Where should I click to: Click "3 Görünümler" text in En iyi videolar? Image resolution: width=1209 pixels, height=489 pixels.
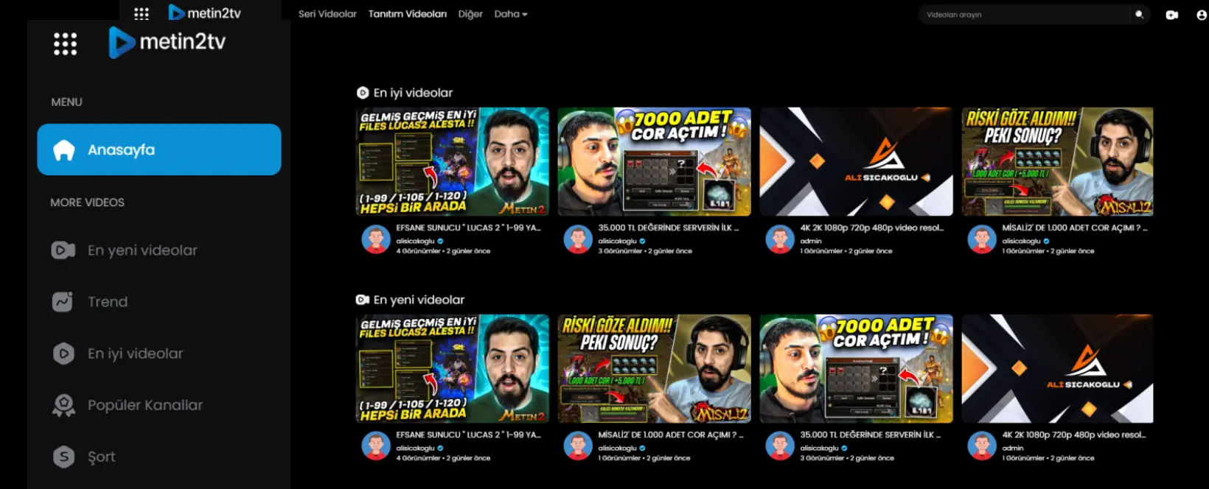[621, 251]
